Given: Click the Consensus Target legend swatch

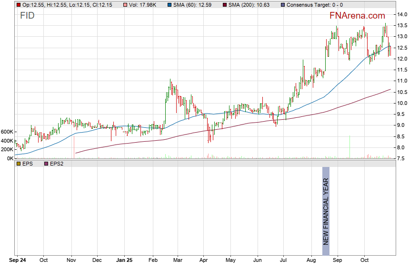Looking at the screenshot, I should (282, 4).
